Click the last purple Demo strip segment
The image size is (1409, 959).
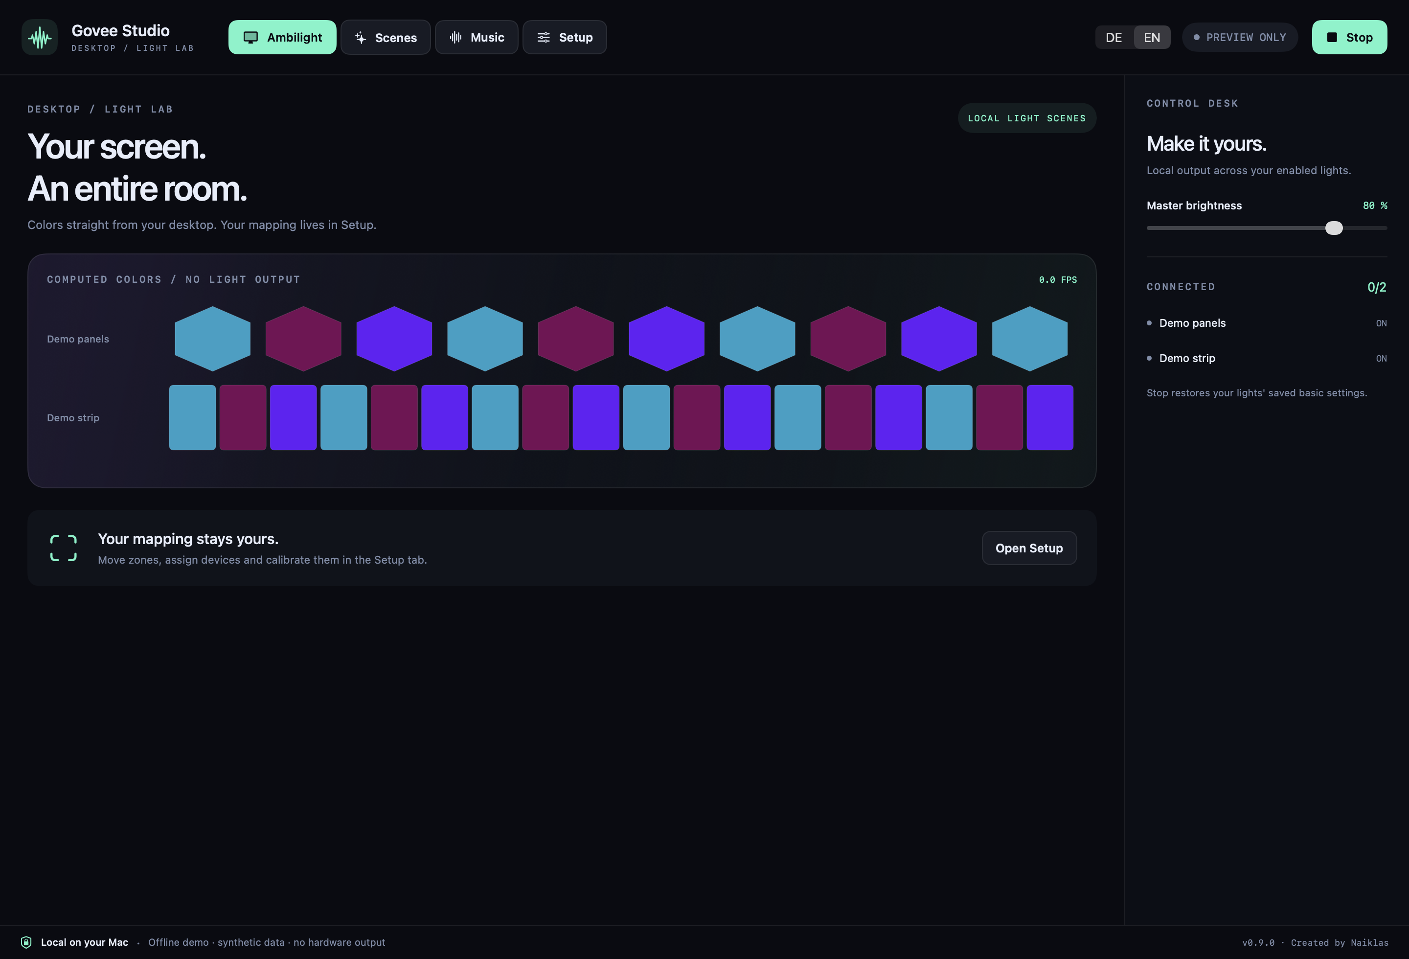1049,418
